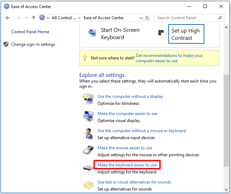Expand the address bar history dropdown
Image resolution: width=231 pixels, height=194 pixels.
click(x=141, y=18)
